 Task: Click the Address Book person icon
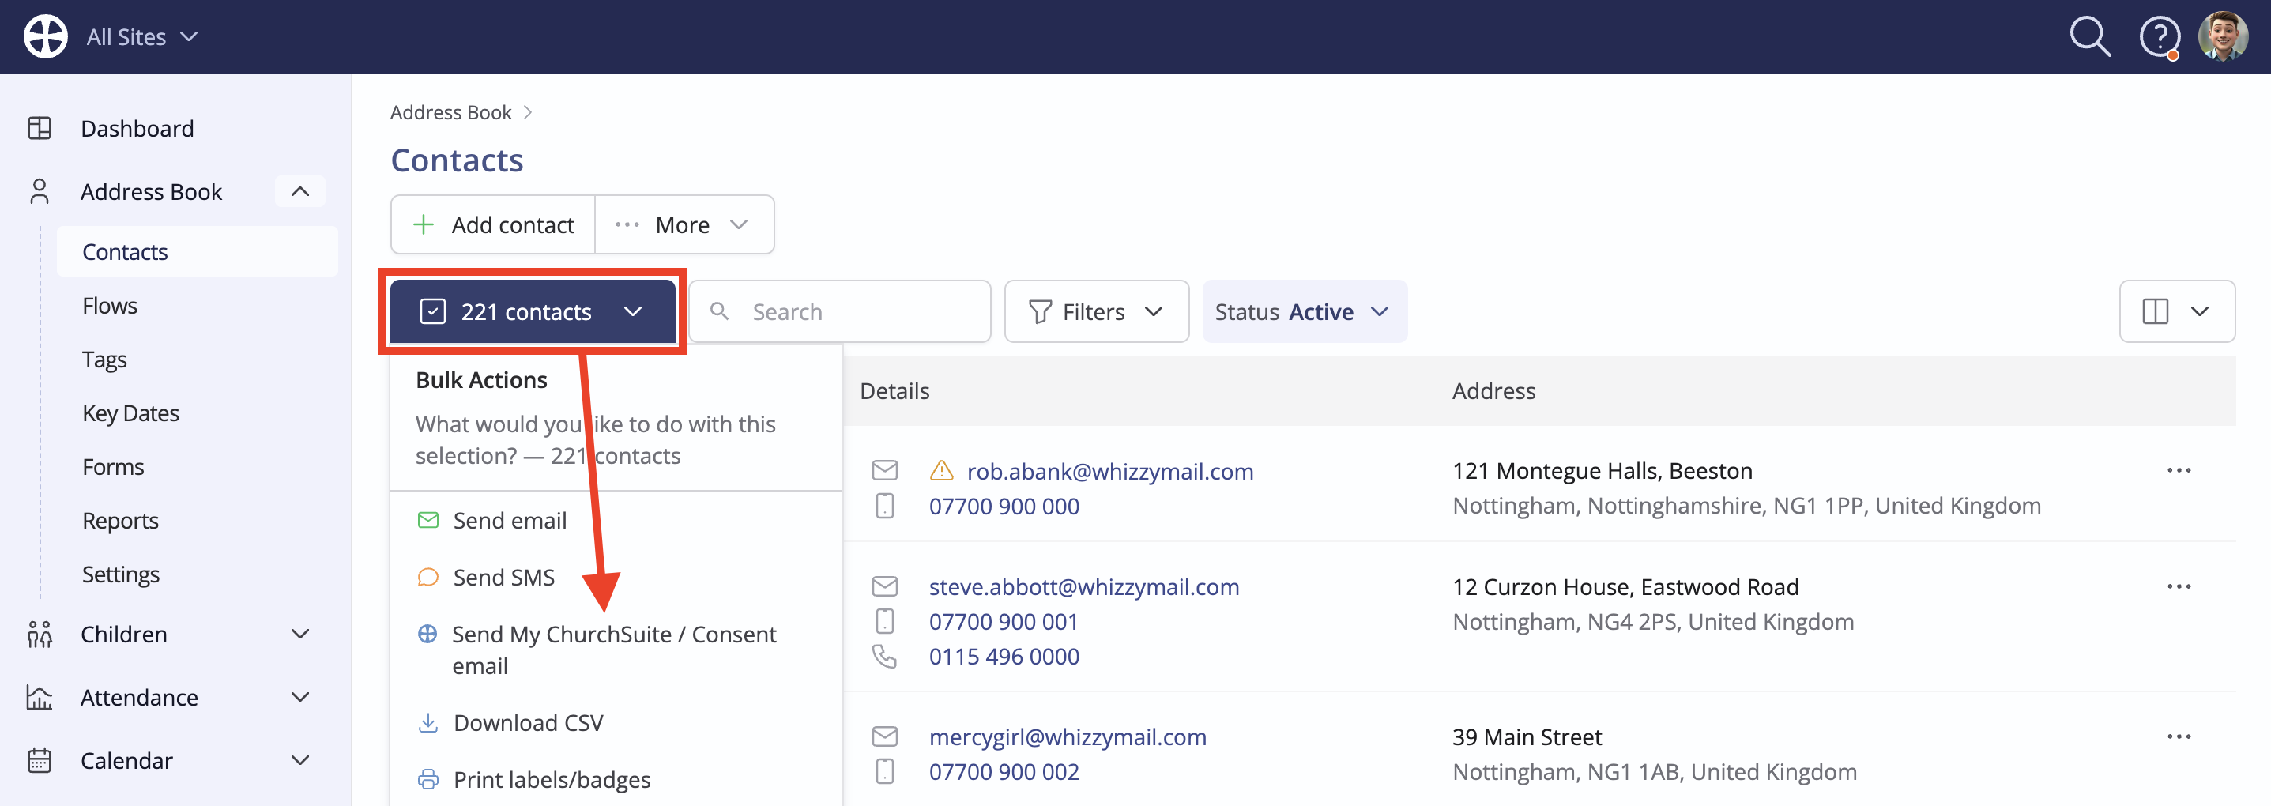(40, 191)
